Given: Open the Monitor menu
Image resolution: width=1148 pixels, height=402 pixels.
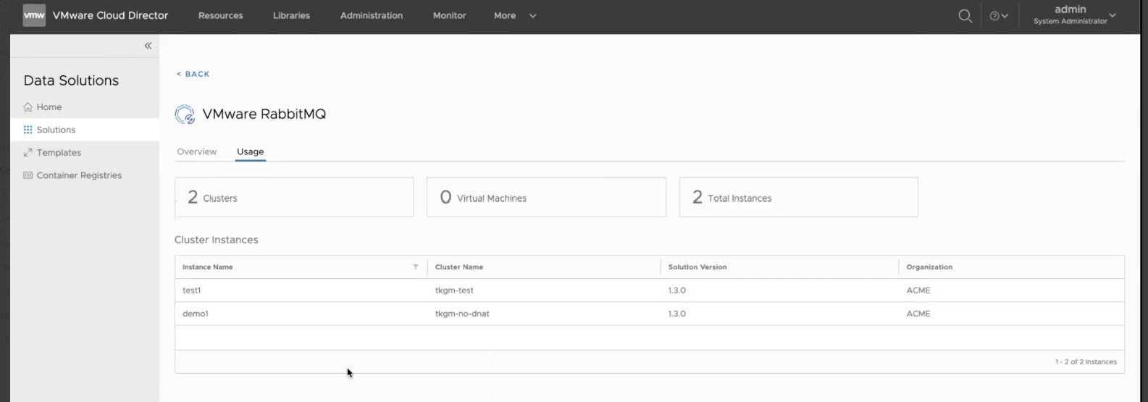Looking at the screenshot, I should [x=449, y=16].
